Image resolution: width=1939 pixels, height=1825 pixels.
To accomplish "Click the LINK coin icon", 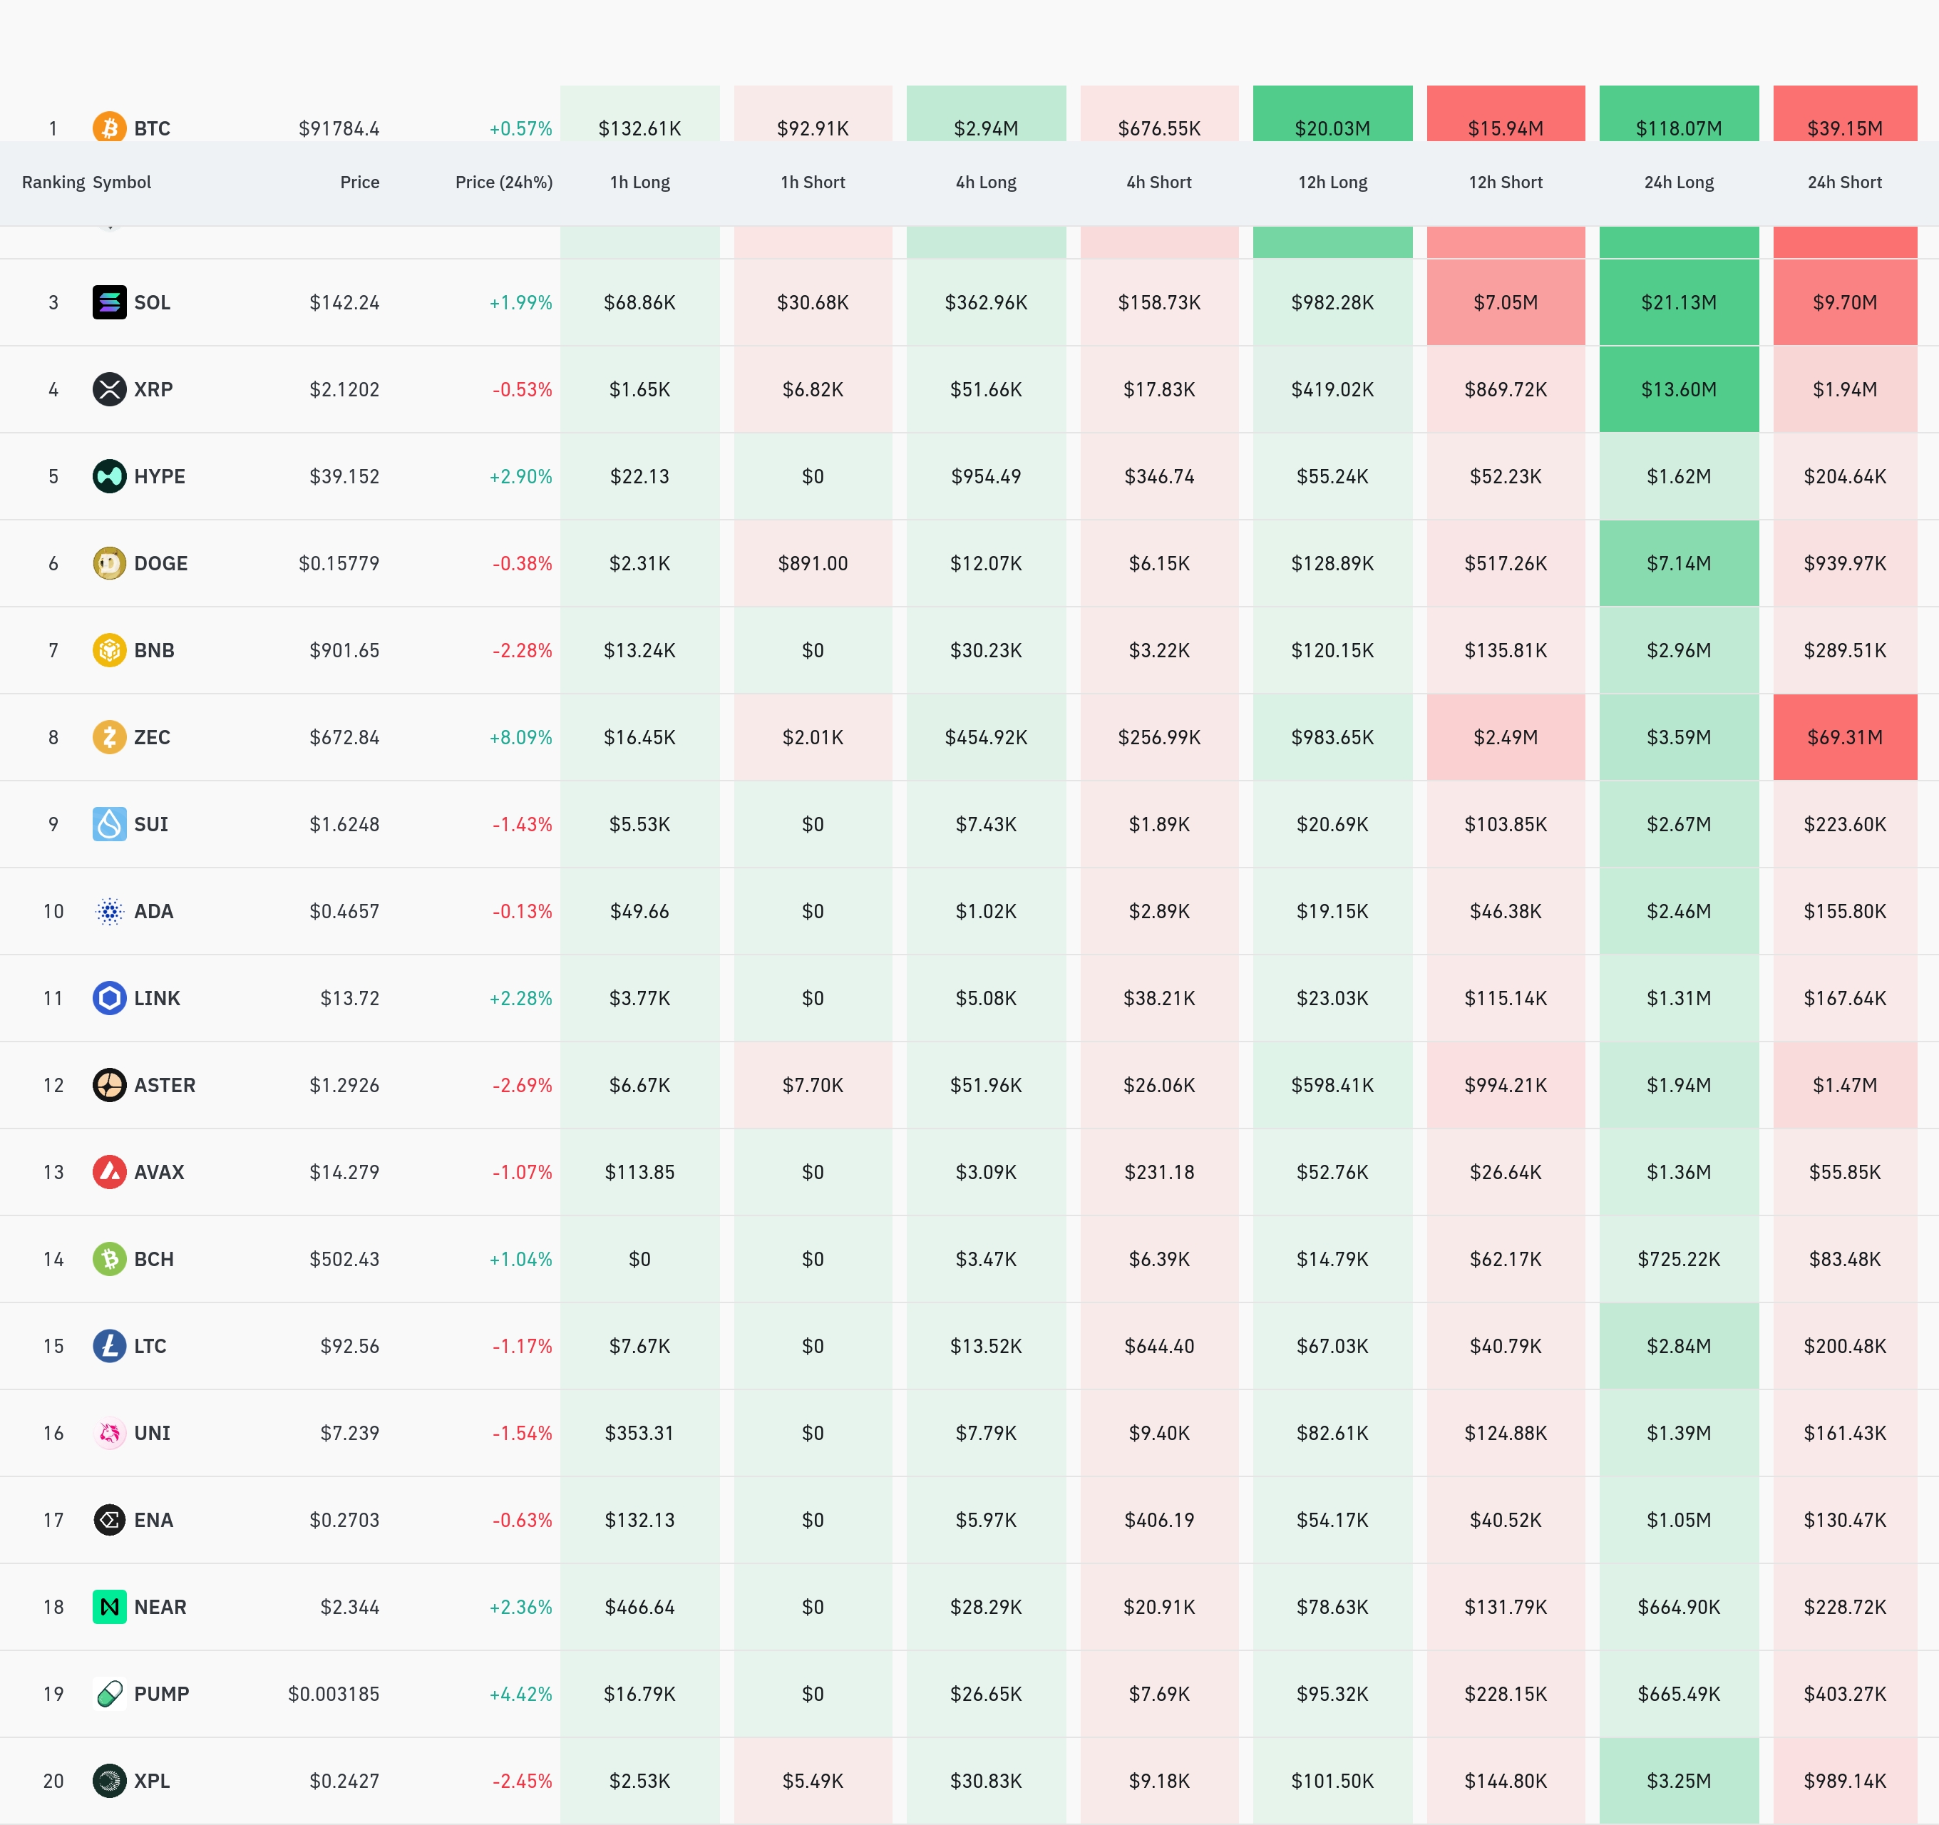I will [x=109, y=998].
